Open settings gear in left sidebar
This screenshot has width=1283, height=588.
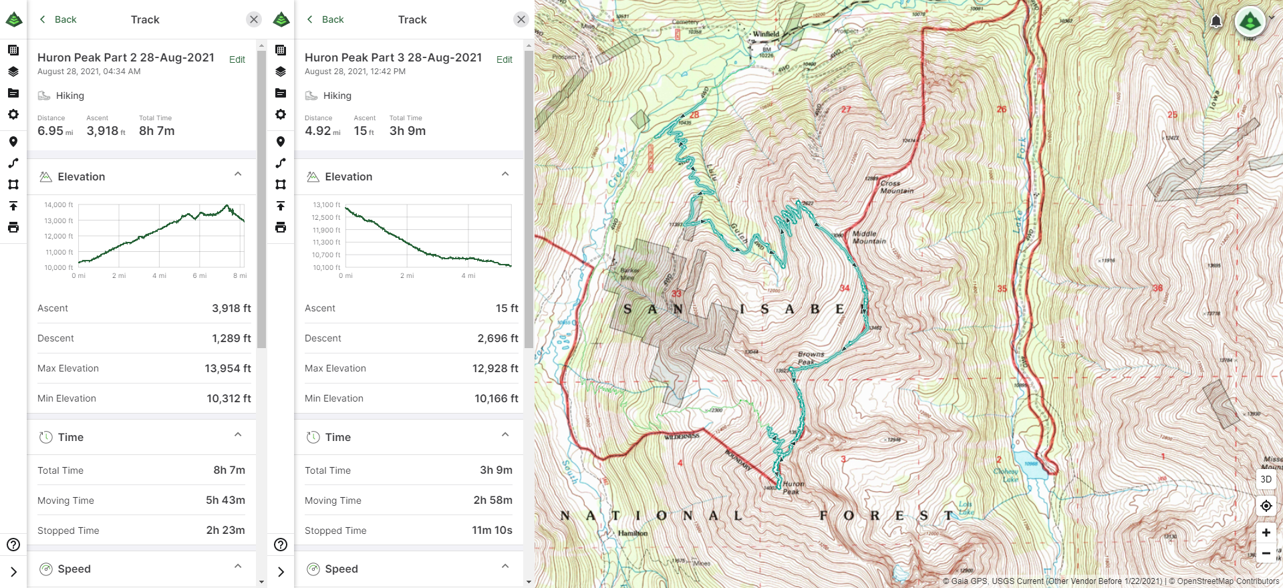(x=13, y=114)
